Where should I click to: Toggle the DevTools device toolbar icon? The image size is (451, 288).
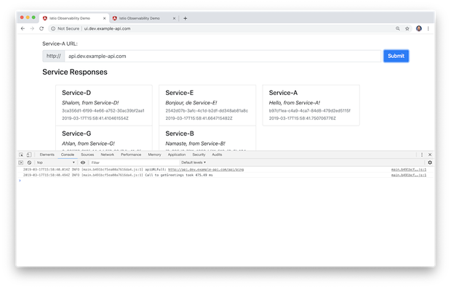(29, 155)
